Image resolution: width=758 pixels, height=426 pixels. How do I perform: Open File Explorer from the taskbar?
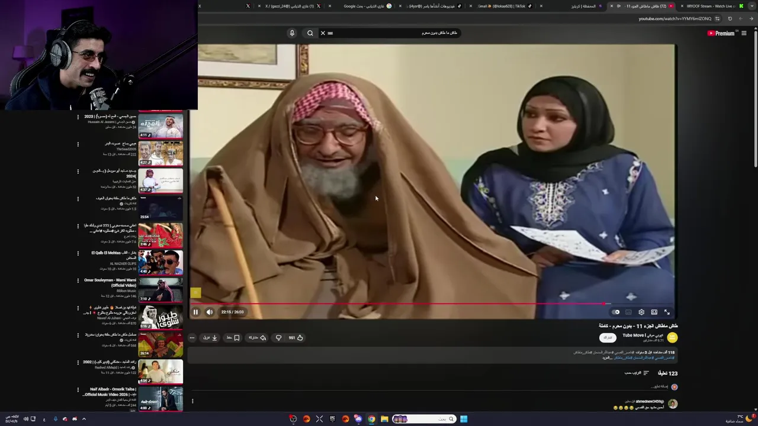click(384, 419)
